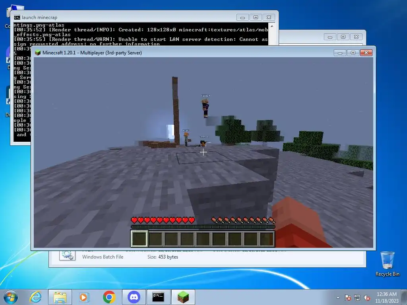This screenshot has height=305, width=407.
Task: Click the launch minecrap console title bar
Action: point(124,17)
